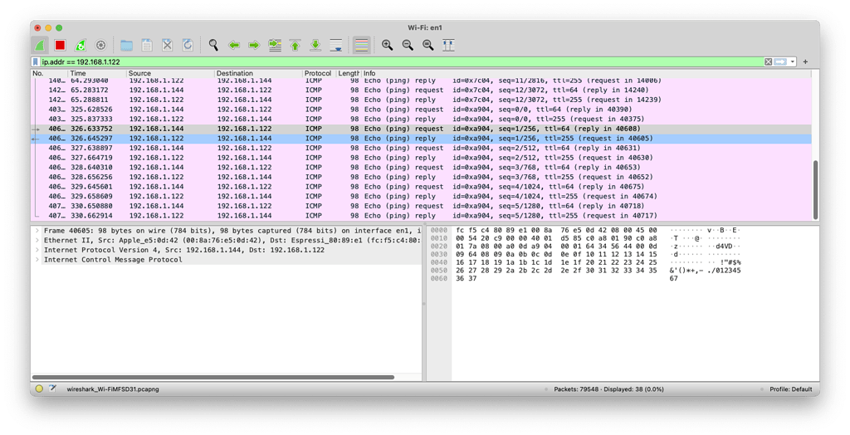The image size is (850, 435).
Task: Clear the display filter with the X button
Action: point(768,61)
